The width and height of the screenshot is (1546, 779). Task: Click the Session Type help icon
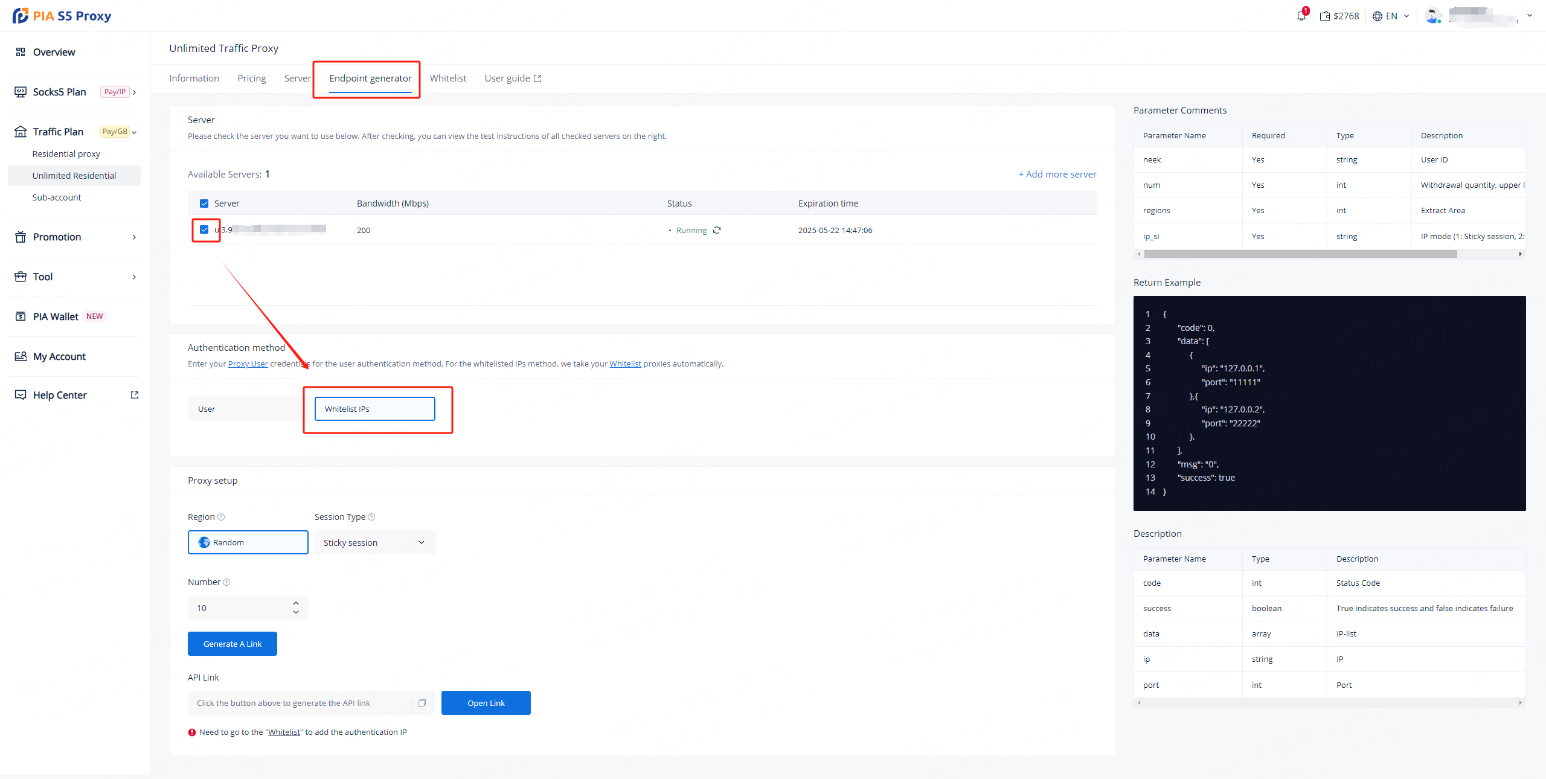coord(371,517)
